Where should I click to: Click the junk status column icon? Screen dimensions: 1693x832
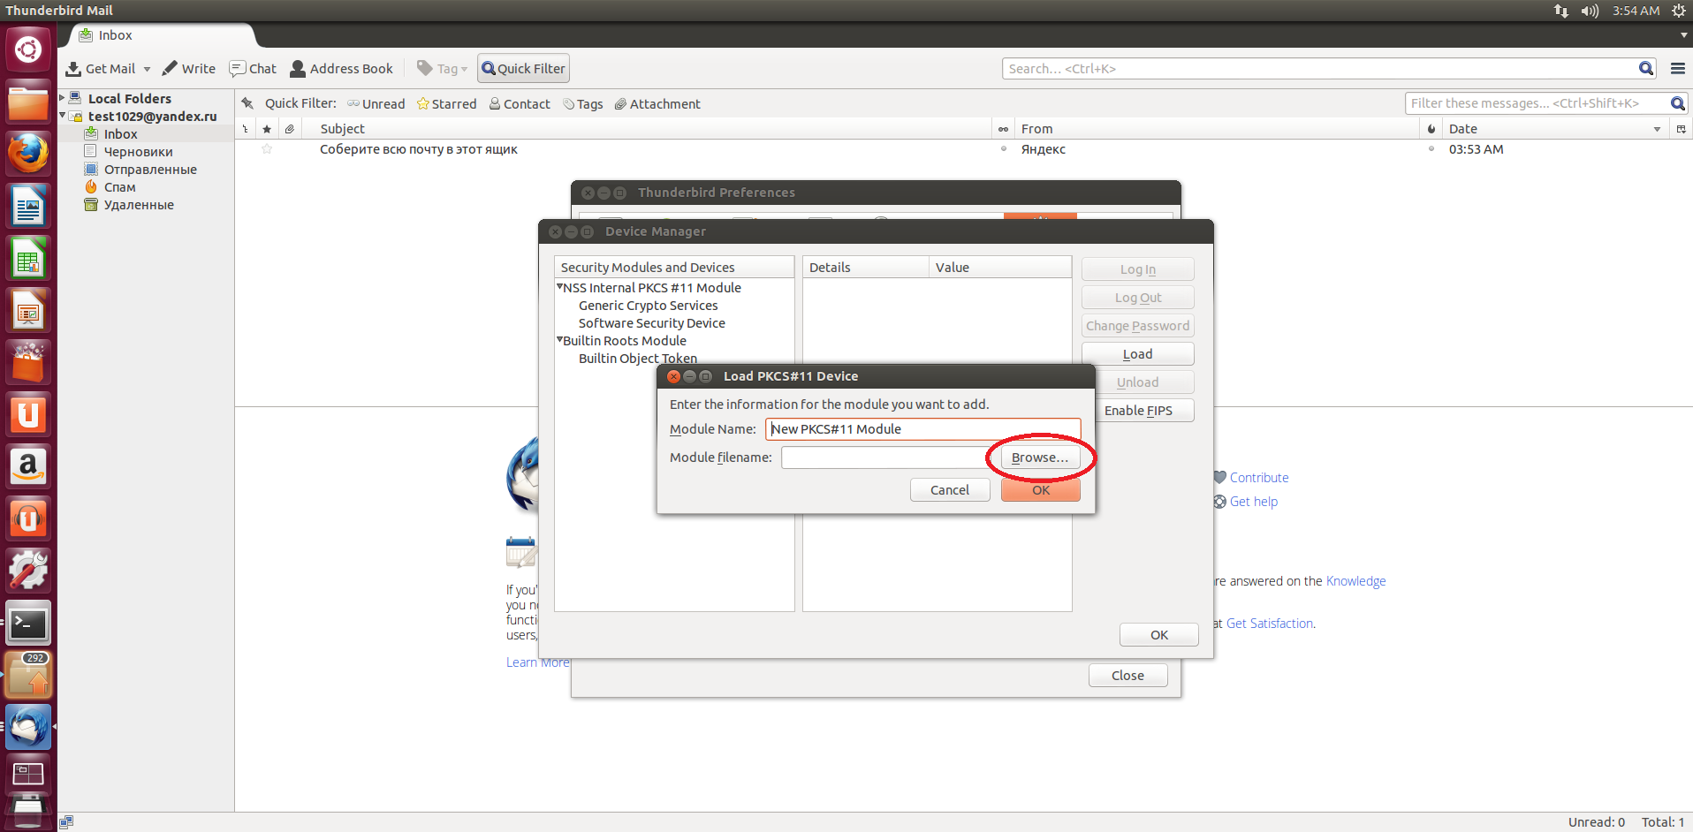[1431, 129]
